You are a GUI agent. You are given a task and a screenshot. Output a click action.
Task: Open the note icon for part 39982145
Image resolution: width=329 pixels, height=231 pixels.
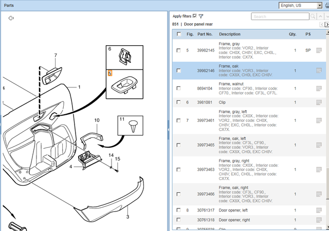319,50
